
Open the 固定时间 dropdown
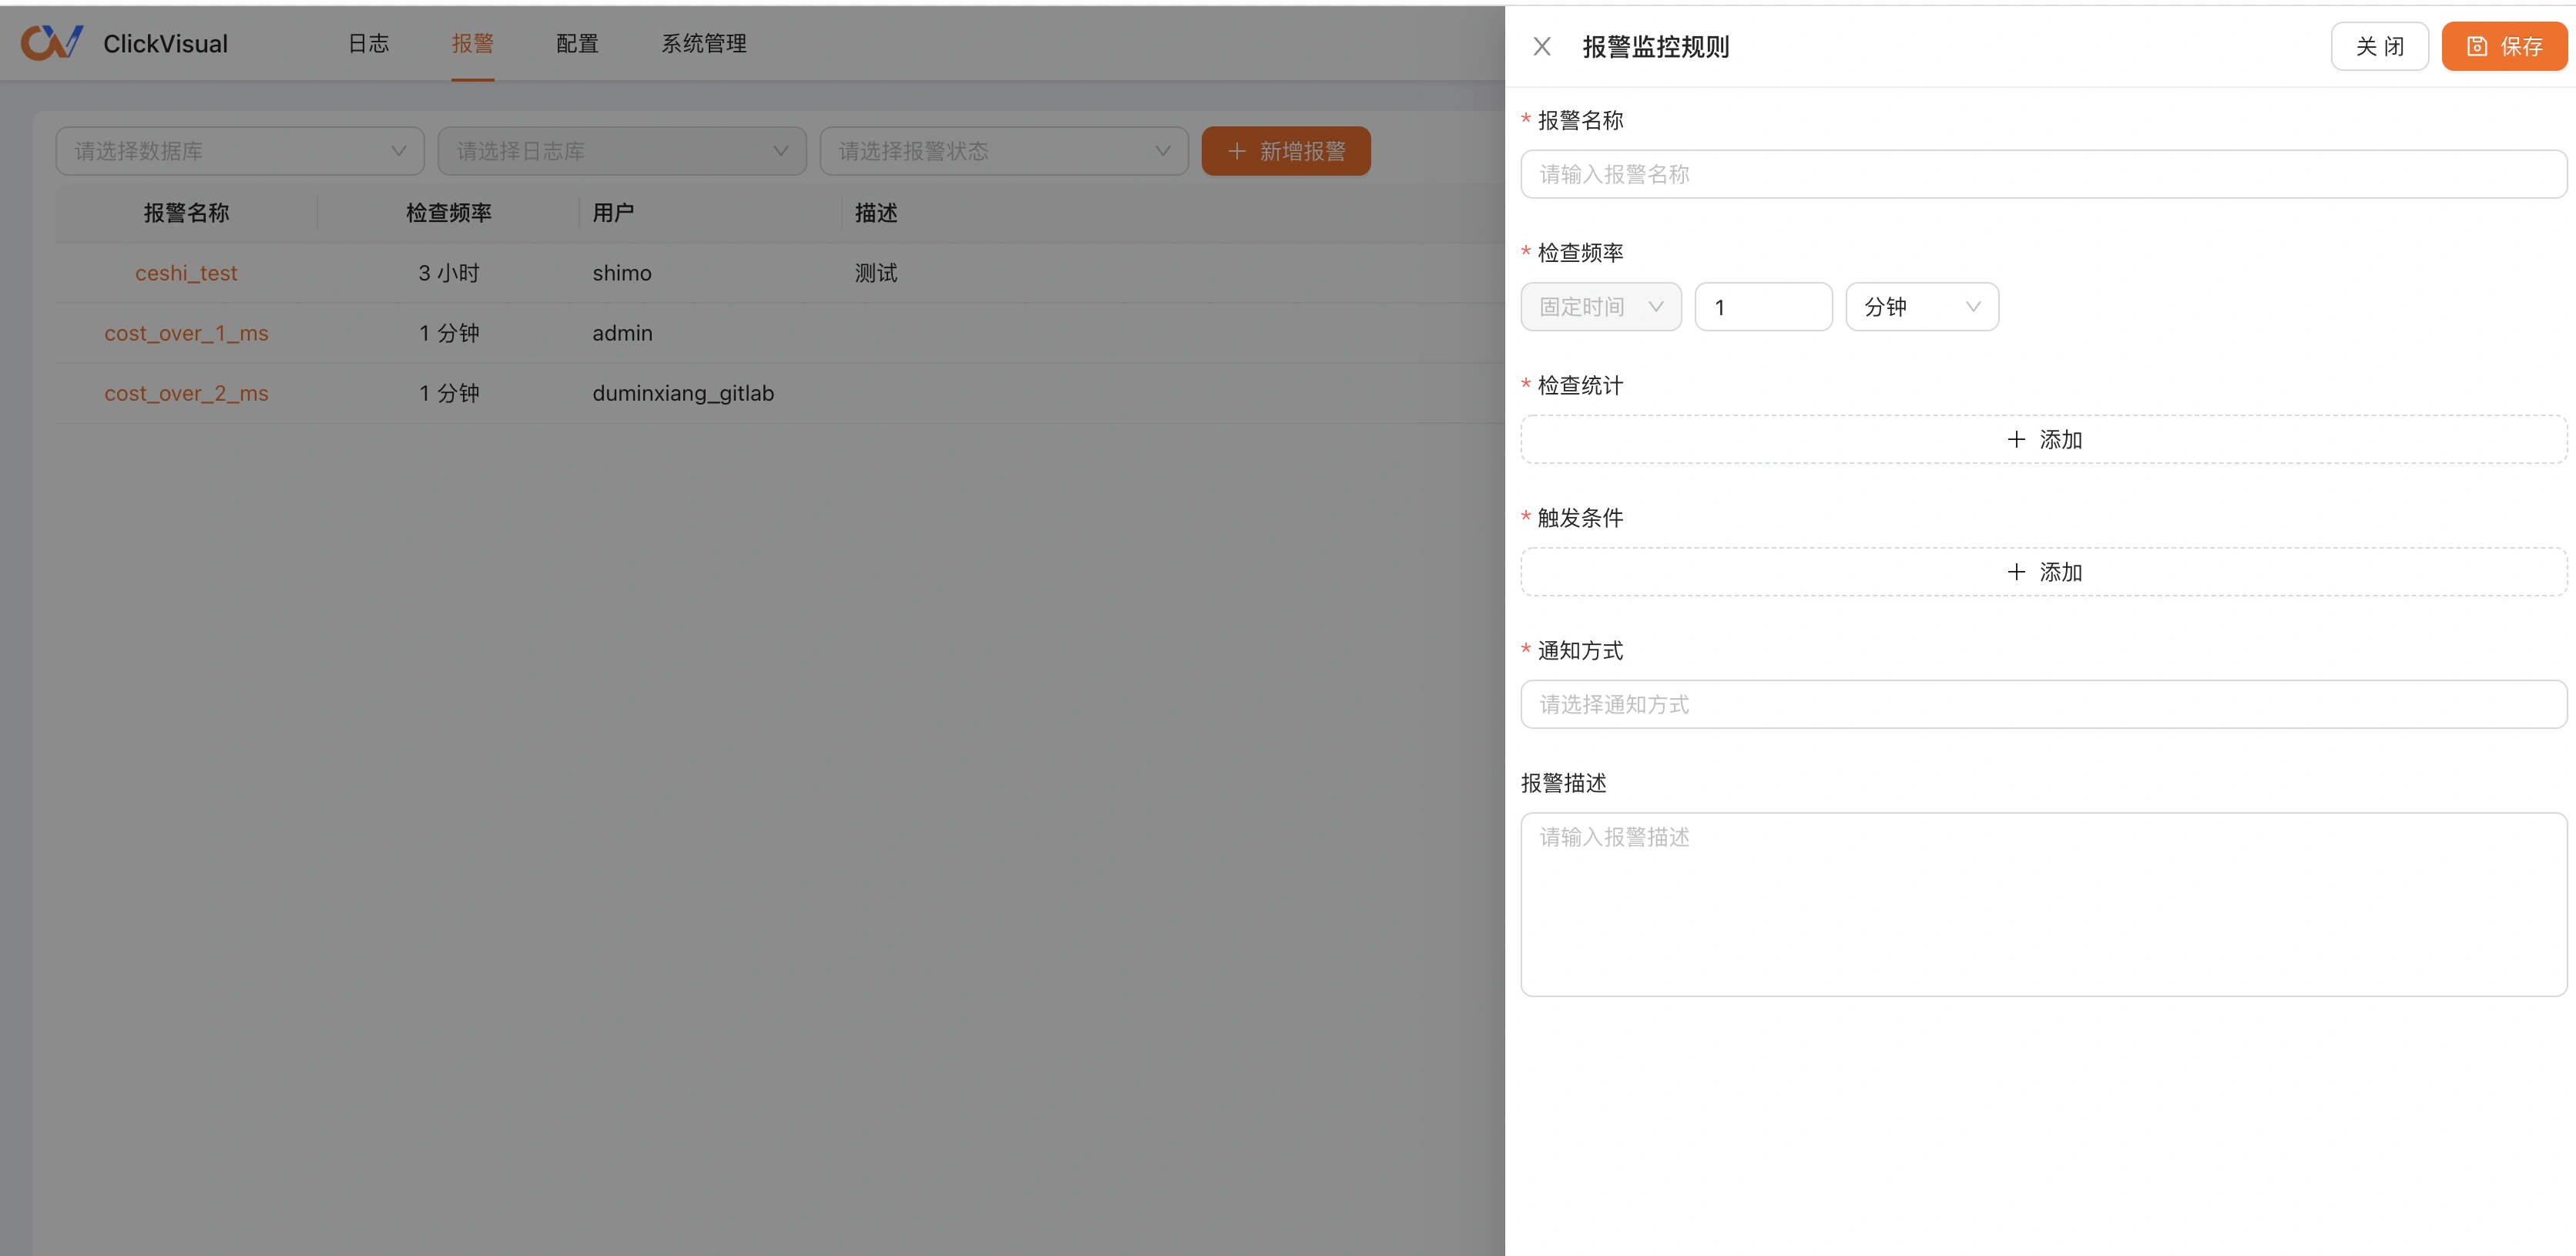pyautogui.click(x=1600, y=307)
